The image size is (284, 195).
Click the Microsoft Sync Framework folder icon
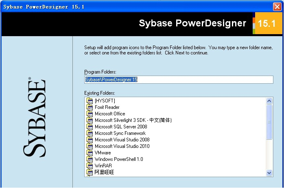tap(90, 133)
